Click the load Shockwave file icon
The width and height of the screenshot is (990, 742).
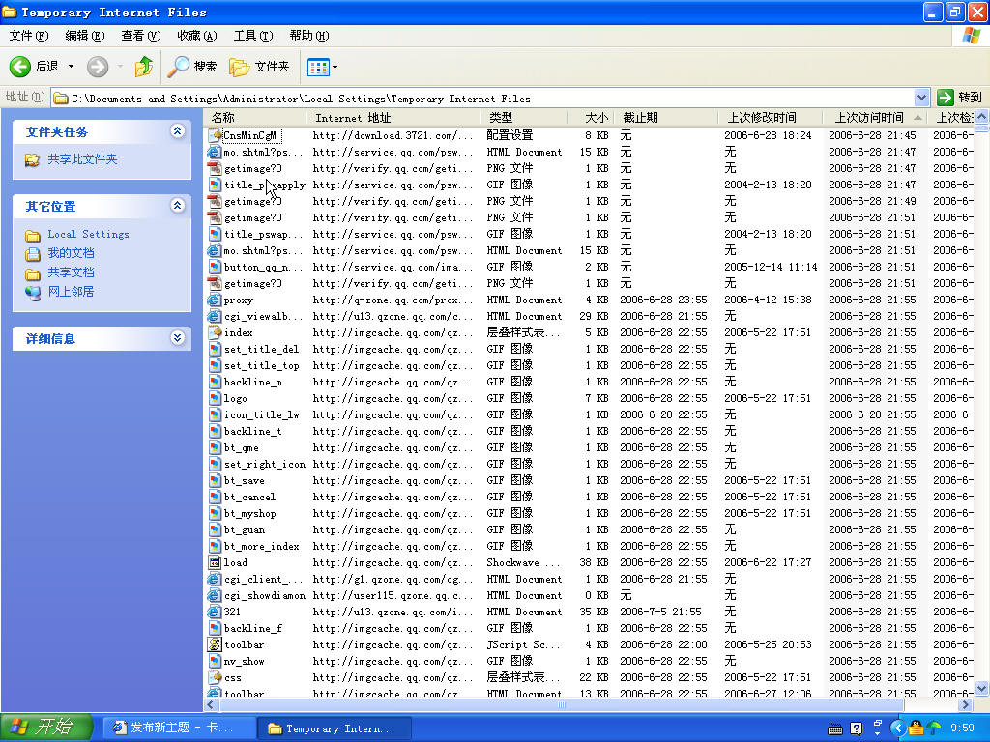pyautogui.click(x=215, y=562)
